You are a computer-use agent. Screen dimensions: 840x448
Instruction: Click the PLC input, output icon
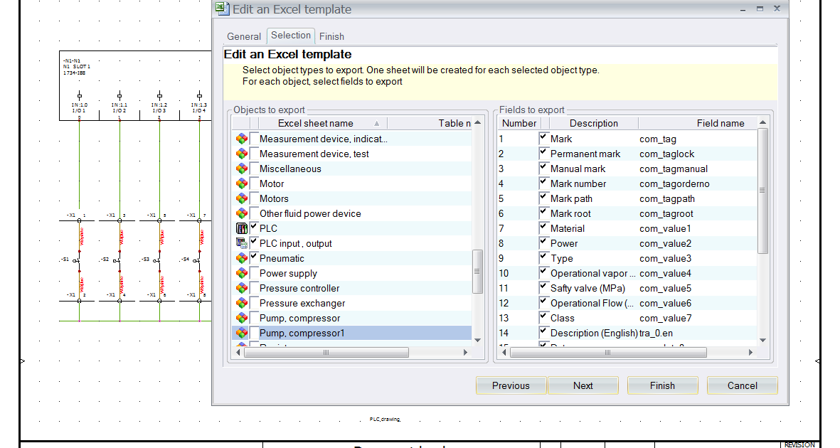click(242, 243)
